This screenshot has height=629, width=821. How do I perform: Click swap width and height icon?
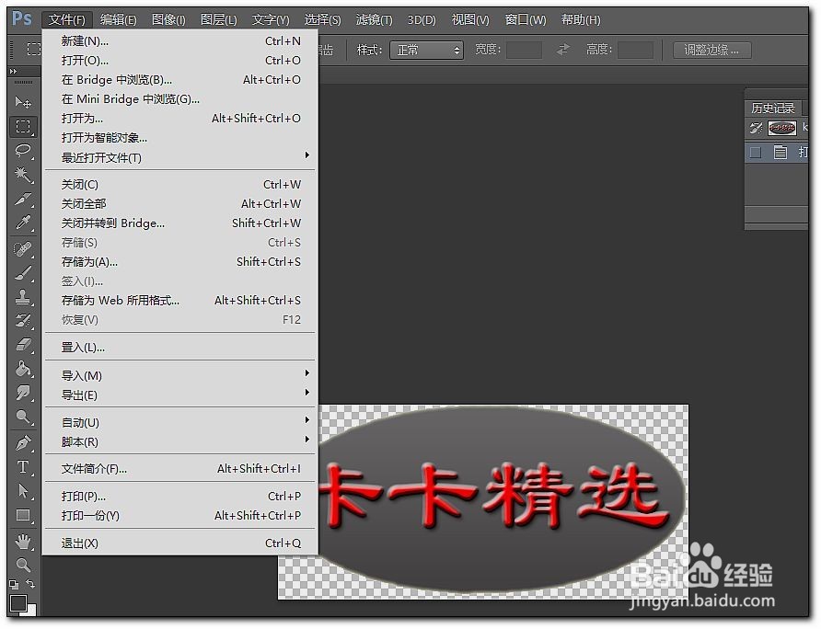pyautogui.click(x=563, y=50)
